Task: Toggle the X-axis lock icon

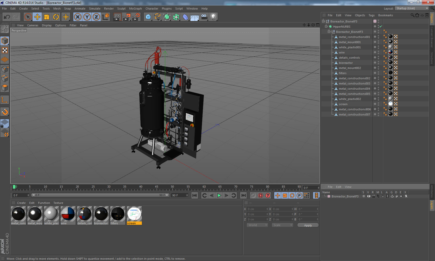Action: coord(77,17)
